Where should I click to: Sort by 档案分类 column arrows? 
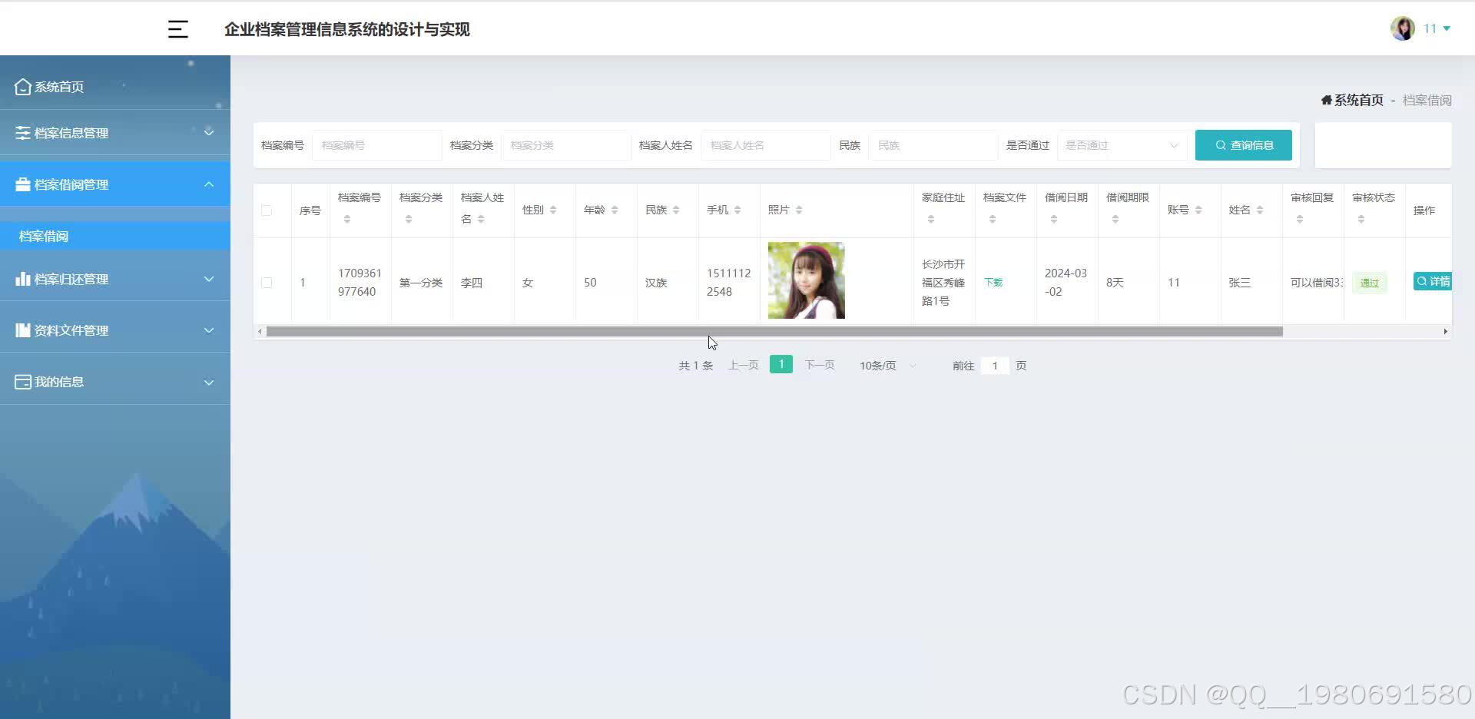409,220
